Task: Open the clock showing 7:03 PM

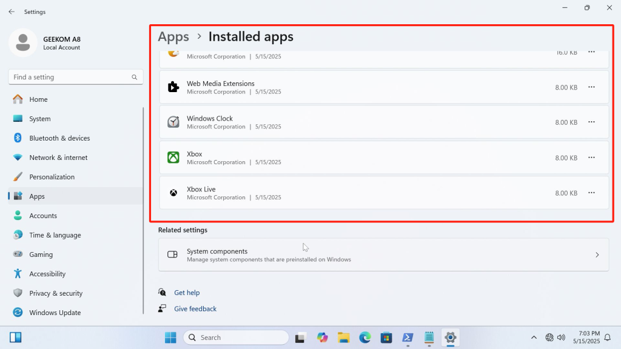Action: (586, 337)
